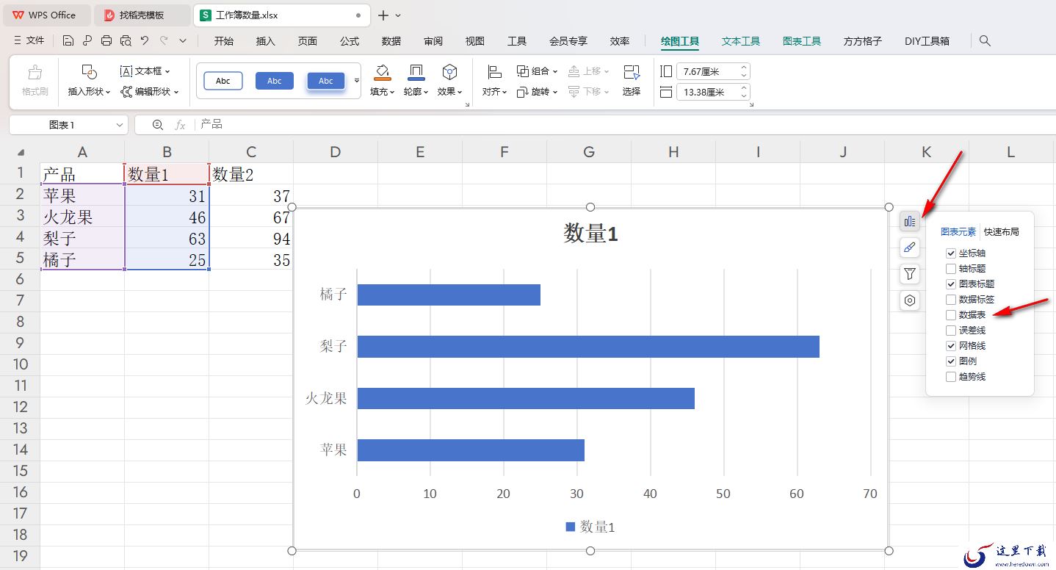Click the fx insert function icon

180,125
